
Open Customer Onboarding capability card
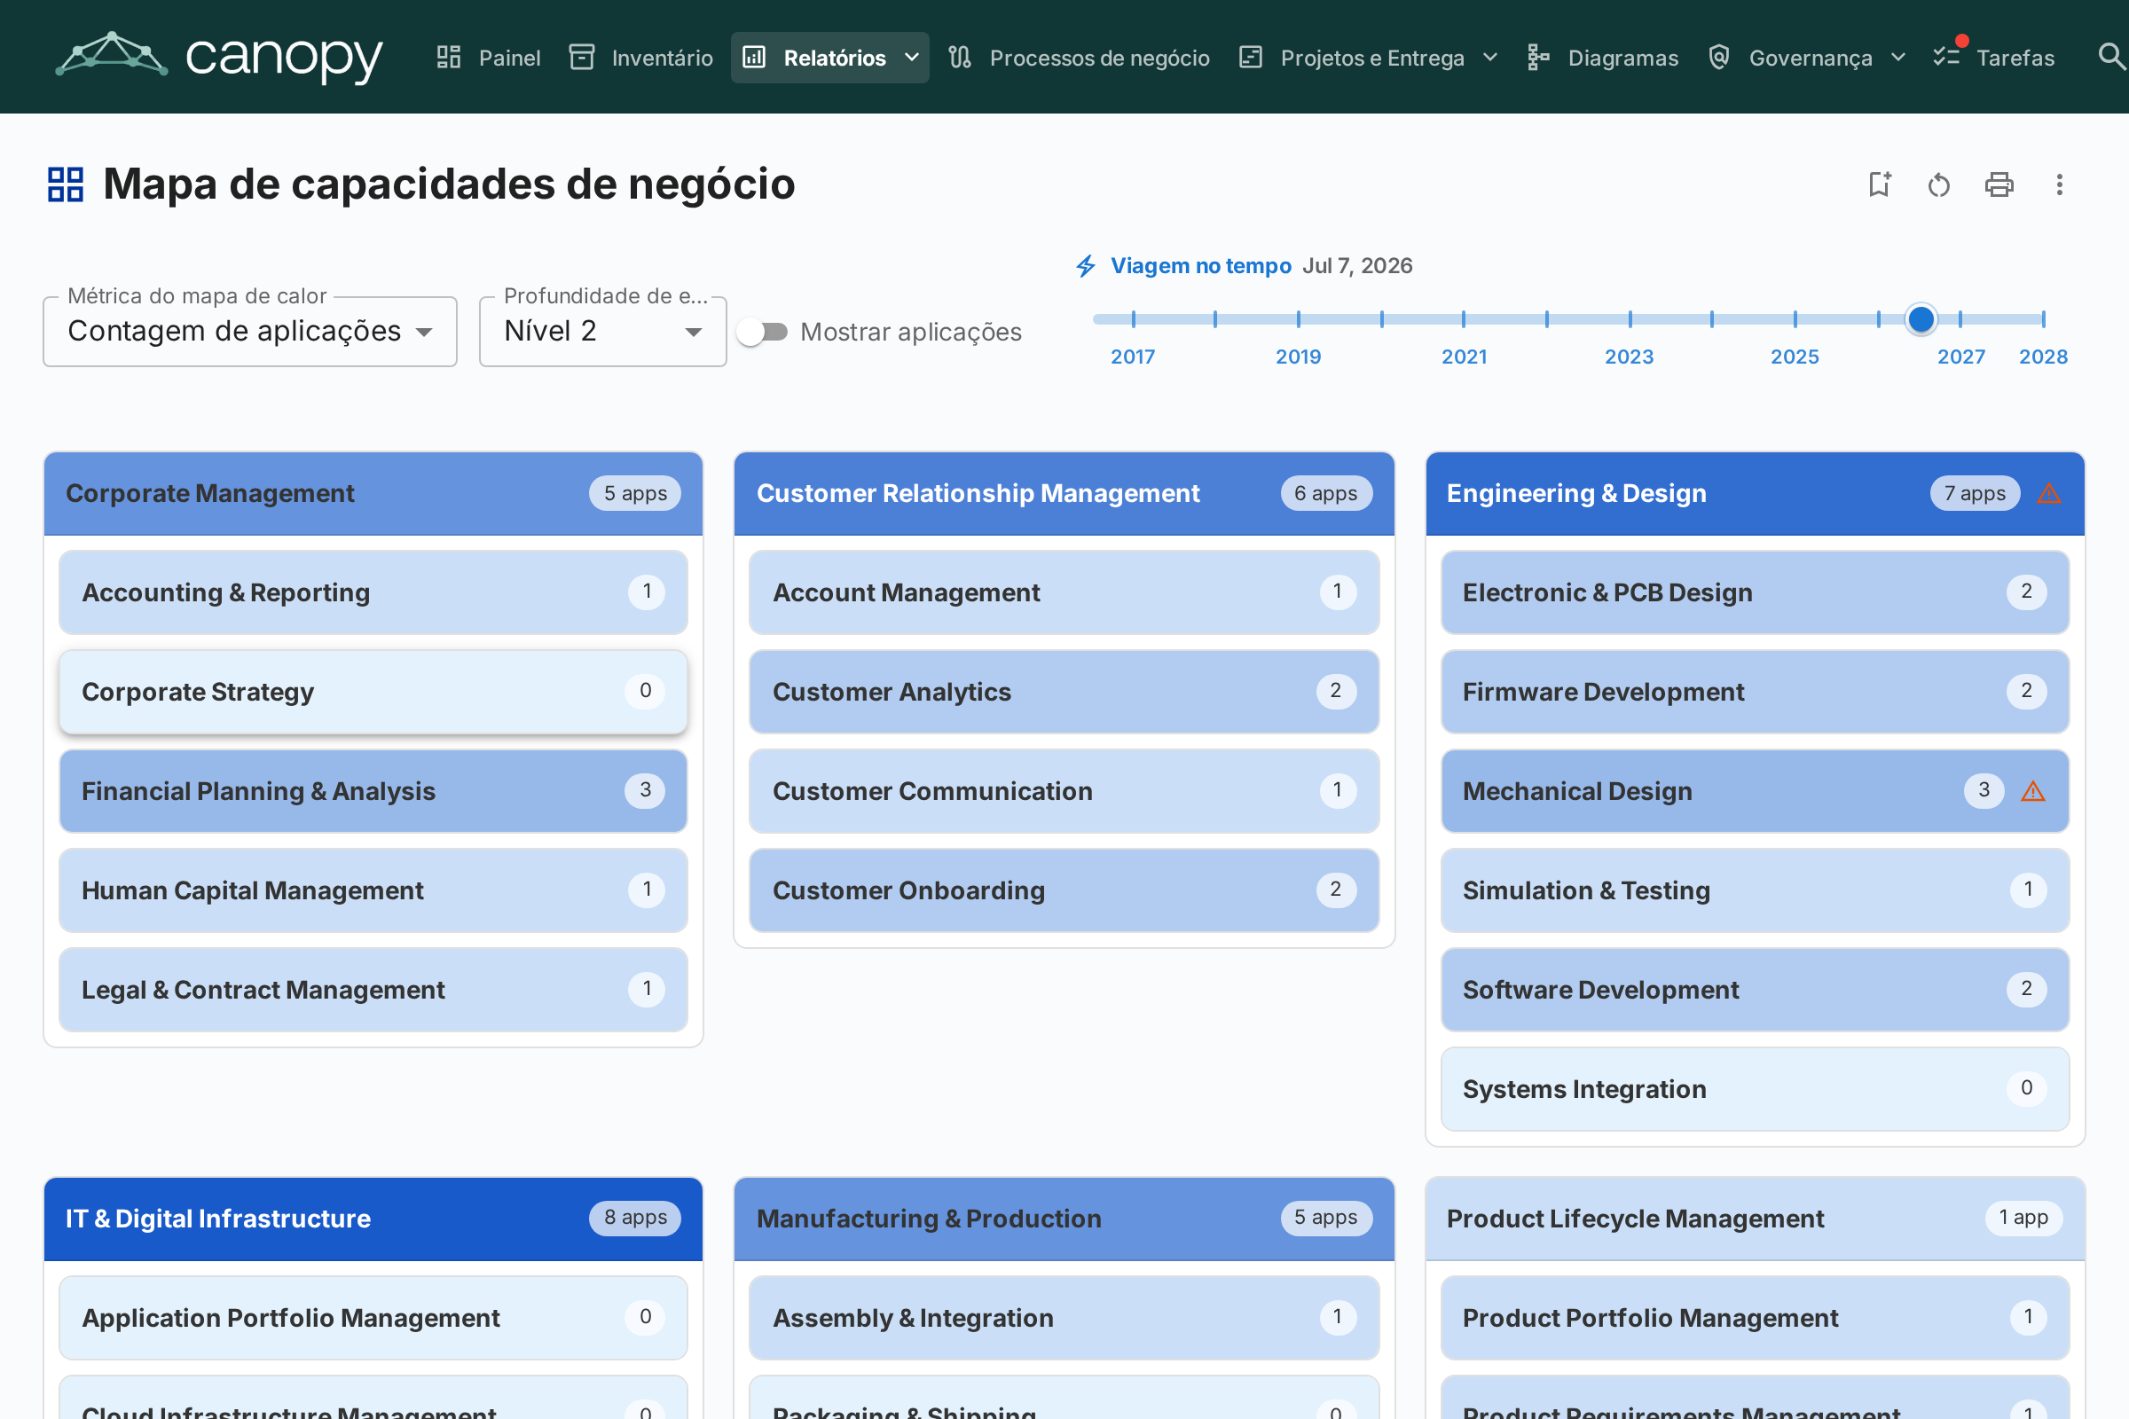[x=1064, y=890]
